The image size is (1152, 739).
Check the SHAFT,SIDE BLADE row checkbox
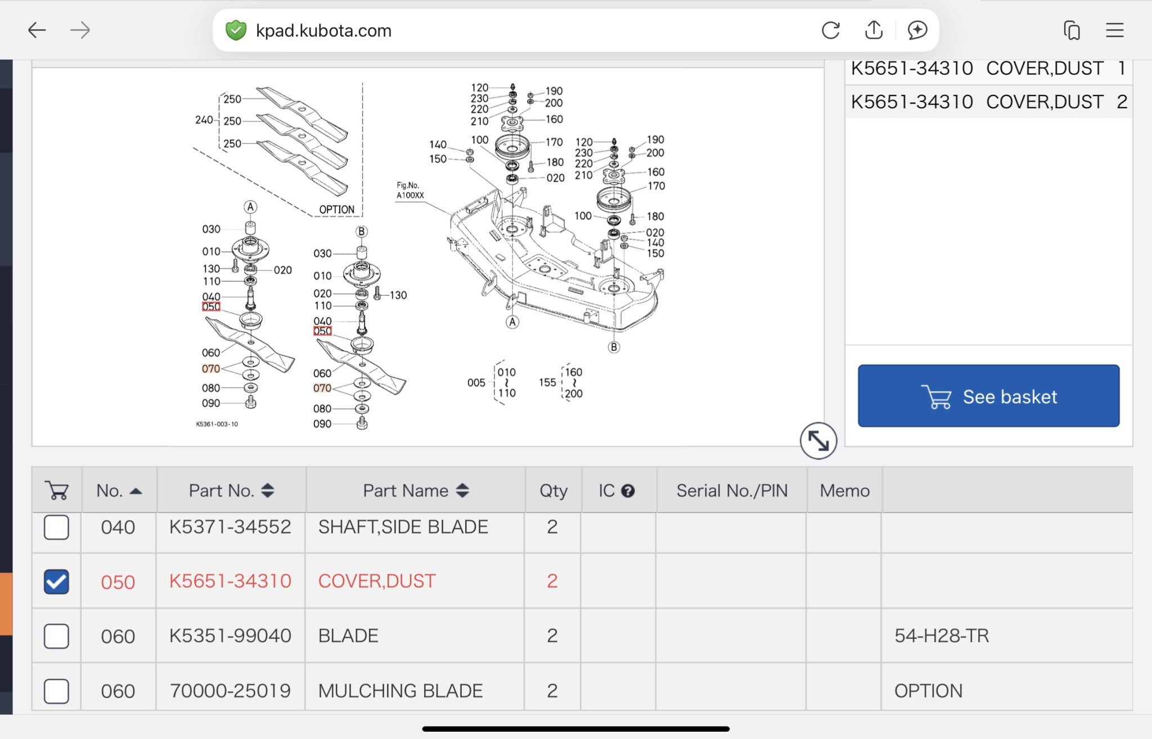(x=56, y=528)
